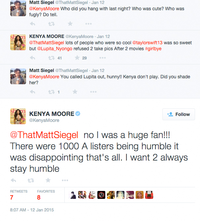Retweet Matt Siegel's 'called Lupita out' tweet
Viewport: 200px width, 221px height.
tap(51, 92)
